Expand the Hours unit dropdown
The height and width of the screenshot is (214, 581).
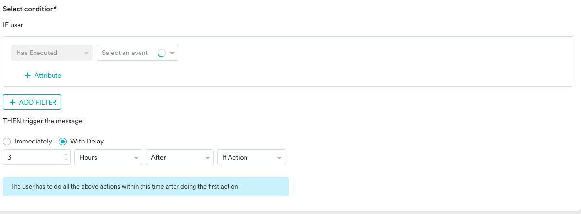coord(108,157)
